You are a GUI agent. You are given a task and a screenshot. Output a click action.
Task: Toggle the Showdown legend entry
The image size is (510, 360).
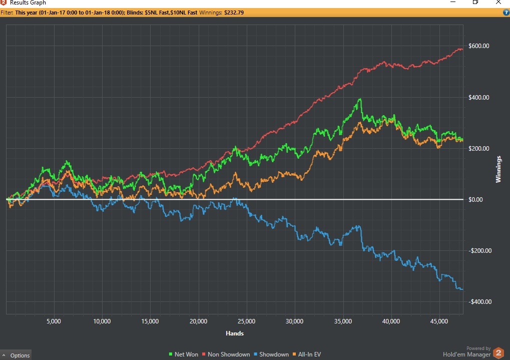271,354
